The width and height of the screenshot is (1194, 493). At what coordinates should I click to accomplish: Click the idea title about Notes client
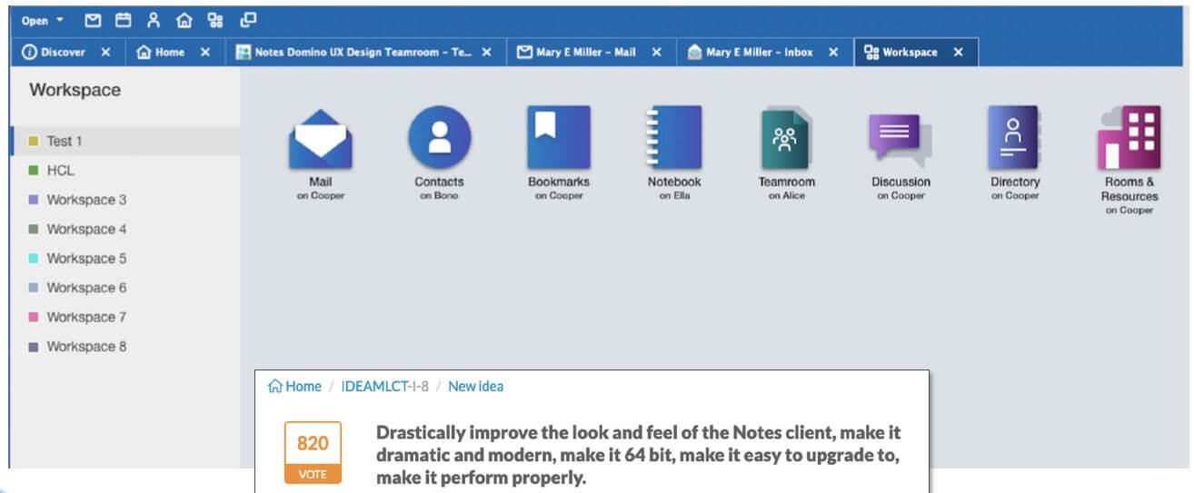point(638,455)
